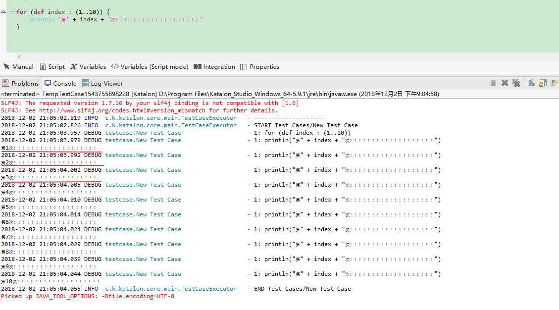Click the 'END Test Cases/New Test Case' log line

pyautogui.click(x=303, y=289)
